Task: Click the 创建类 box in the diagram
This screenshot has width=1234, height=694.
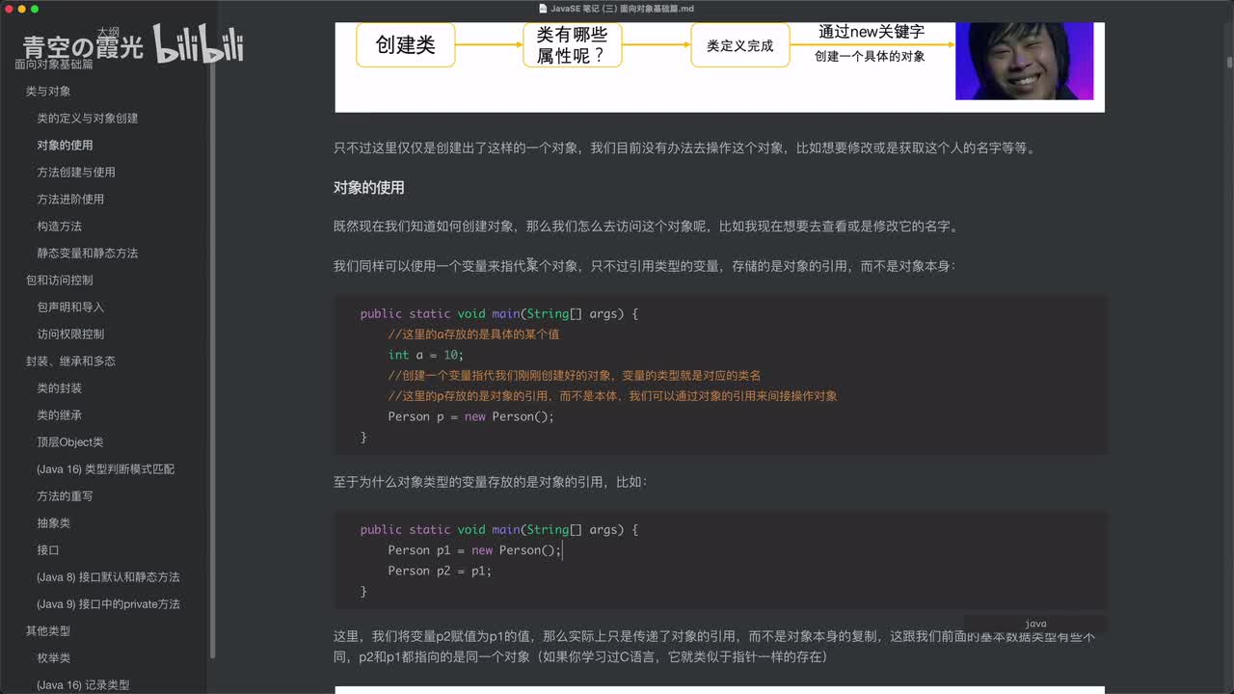Action: point(405,45)
